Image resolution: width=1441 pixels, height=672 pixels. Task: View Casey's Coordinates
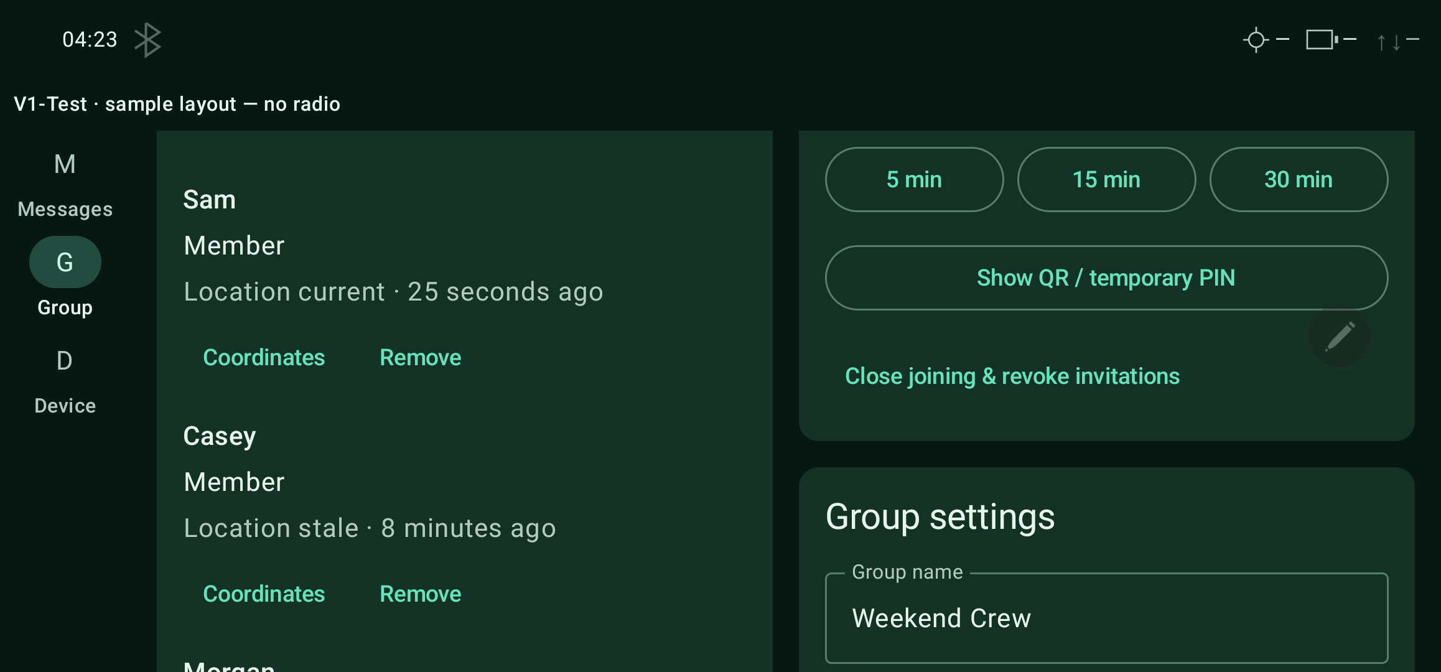[264, 594]
